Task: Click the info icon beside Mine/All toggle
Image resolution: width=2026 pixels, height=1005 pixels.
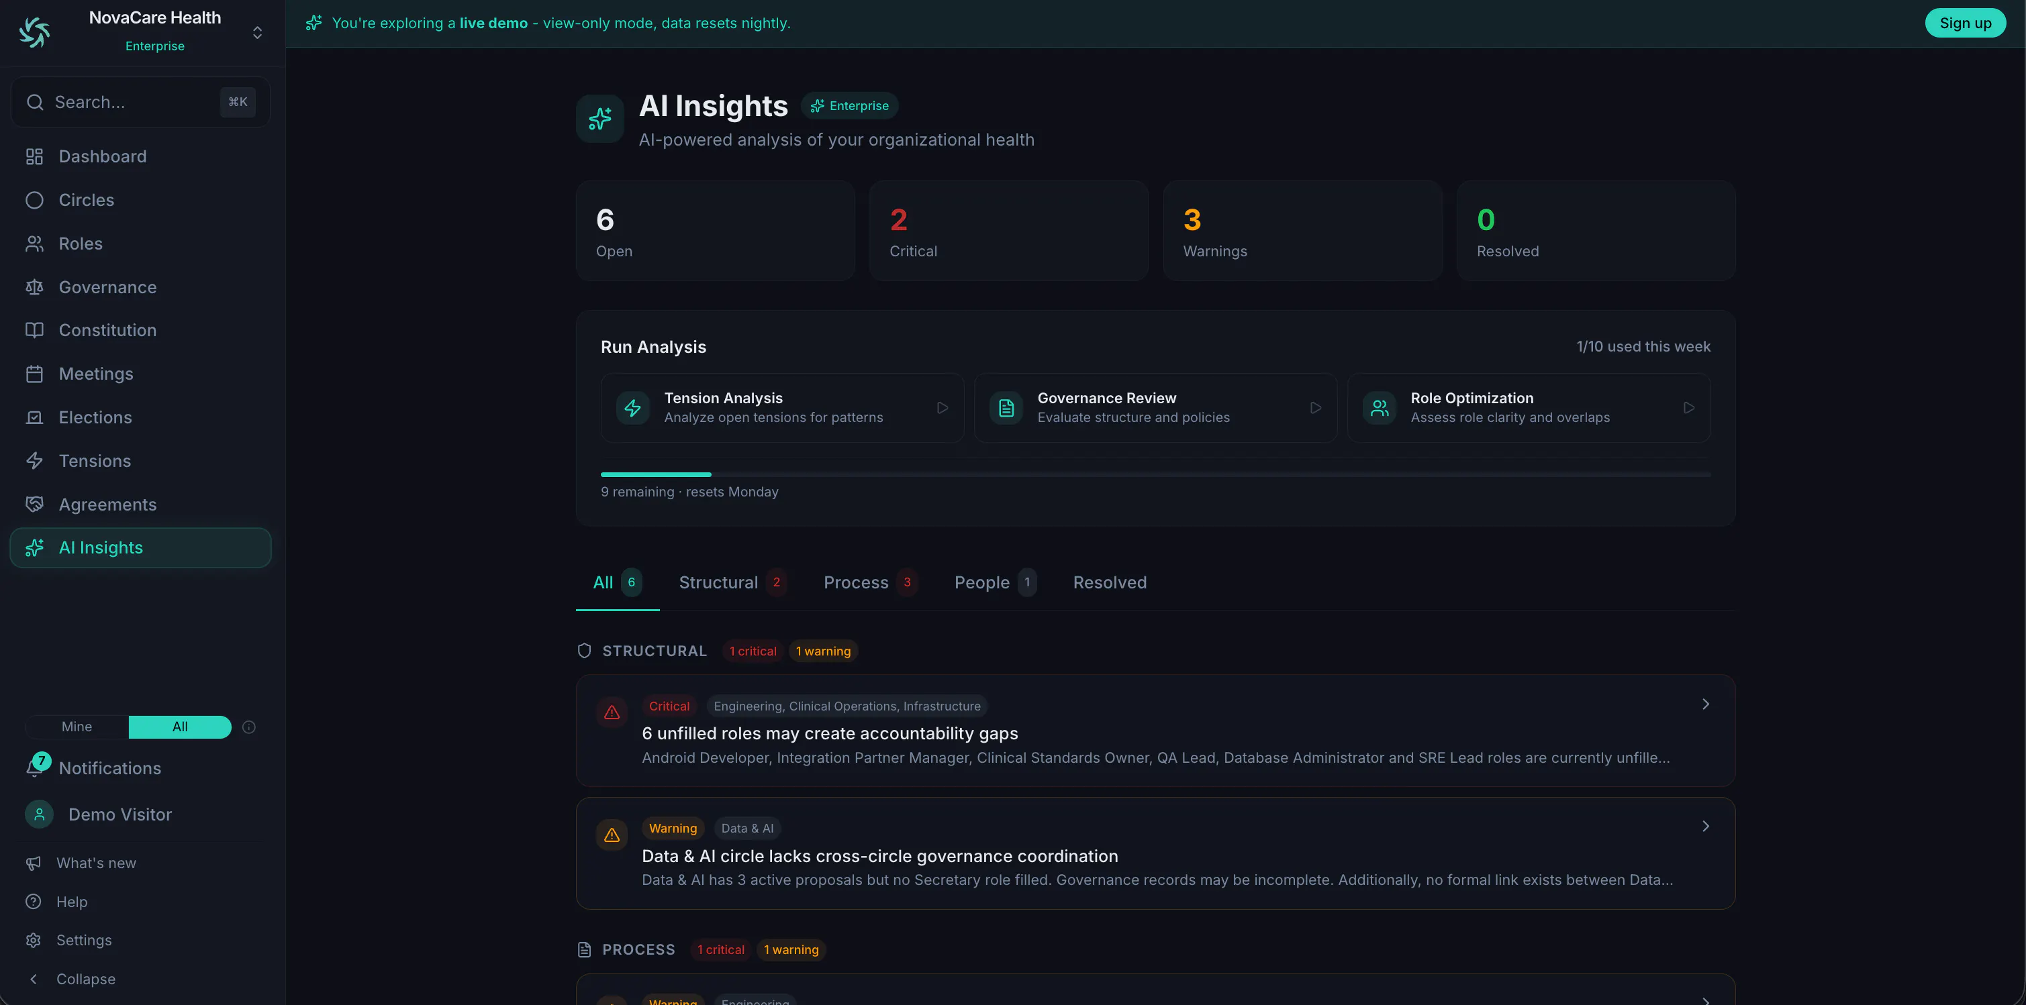Action: (x=248, y=727)
